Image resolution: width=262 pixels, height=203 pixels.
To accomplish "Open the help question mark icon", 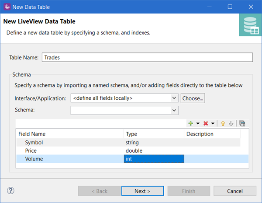I will (x=11, y=191).
